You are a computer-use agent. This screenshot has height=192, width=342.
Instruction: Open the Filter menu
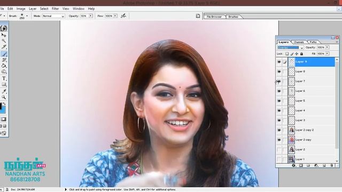pos(55,9)
